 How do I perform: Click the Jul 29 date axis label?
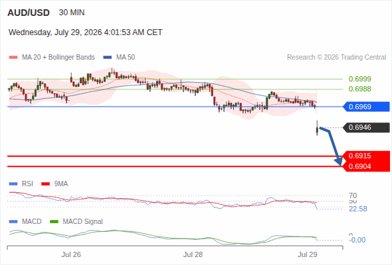[308, 254]
